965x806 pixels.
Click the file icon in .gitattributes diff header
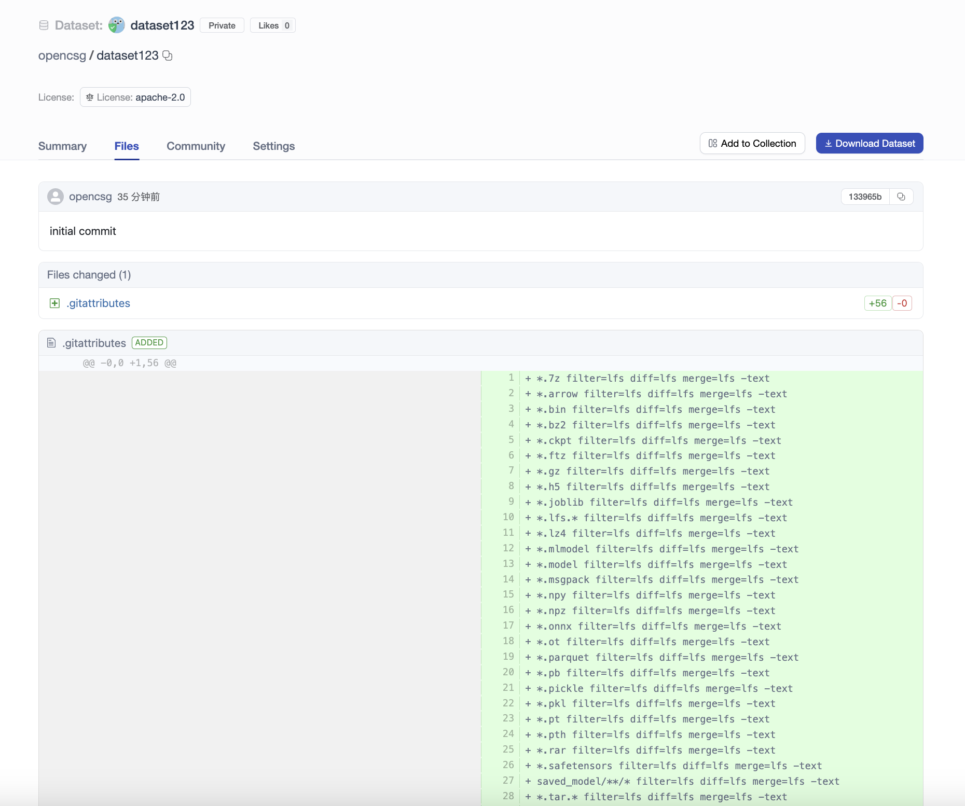tap(51, 343)
